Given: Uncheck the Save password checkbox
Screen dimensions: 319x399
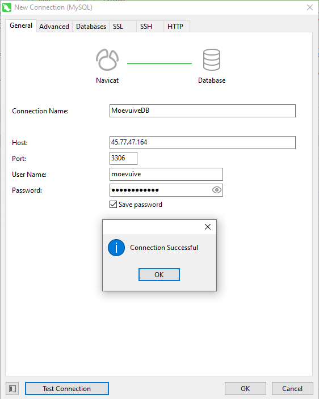Looking at the screenshot, I should pyautogui.click(x=113, y=205).
